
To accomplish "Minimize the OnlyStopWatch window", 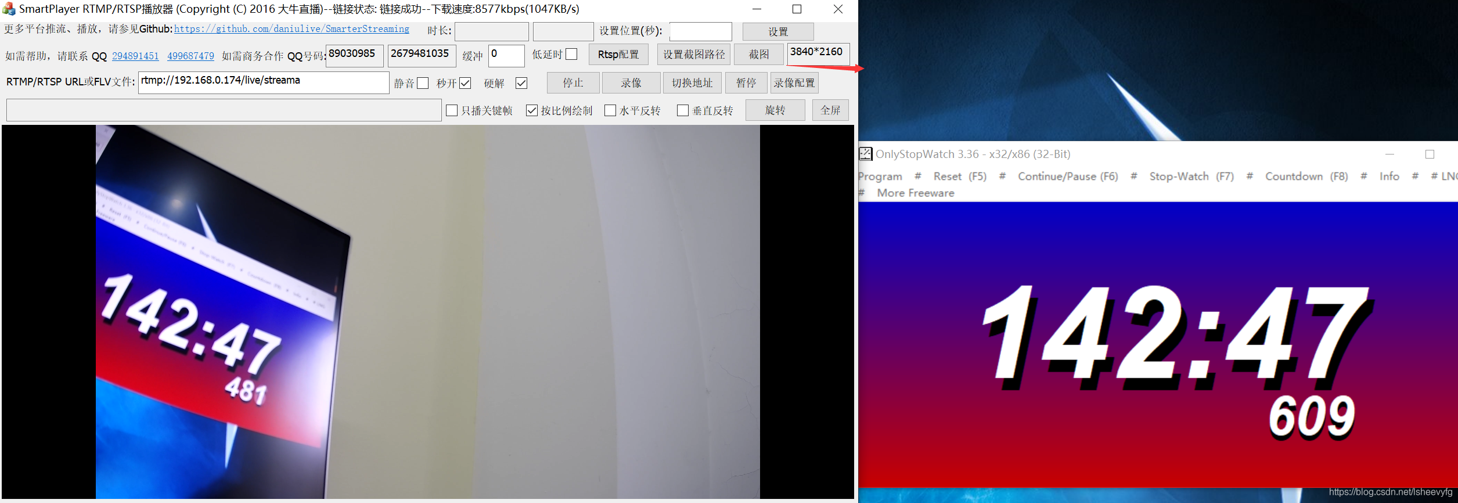I will click(x=1389, y=154).
